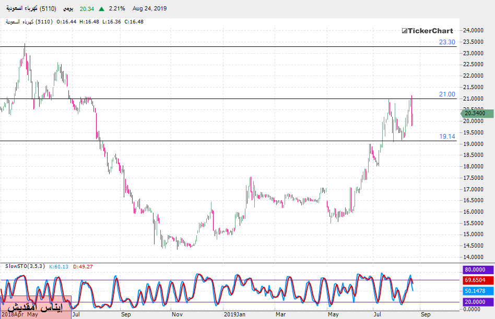This screenshot has width=495, height=319.
Task: Click the green up-arrow price change indicator
Action: (100, 9)
